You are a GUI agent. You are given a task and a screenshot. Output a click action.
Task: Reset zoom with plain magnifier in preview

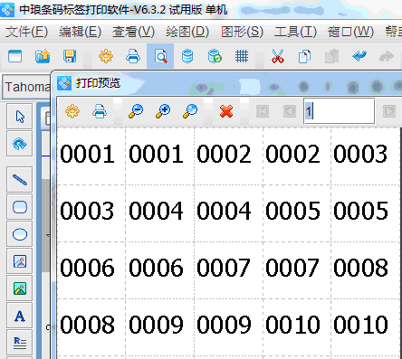(190, 111)
